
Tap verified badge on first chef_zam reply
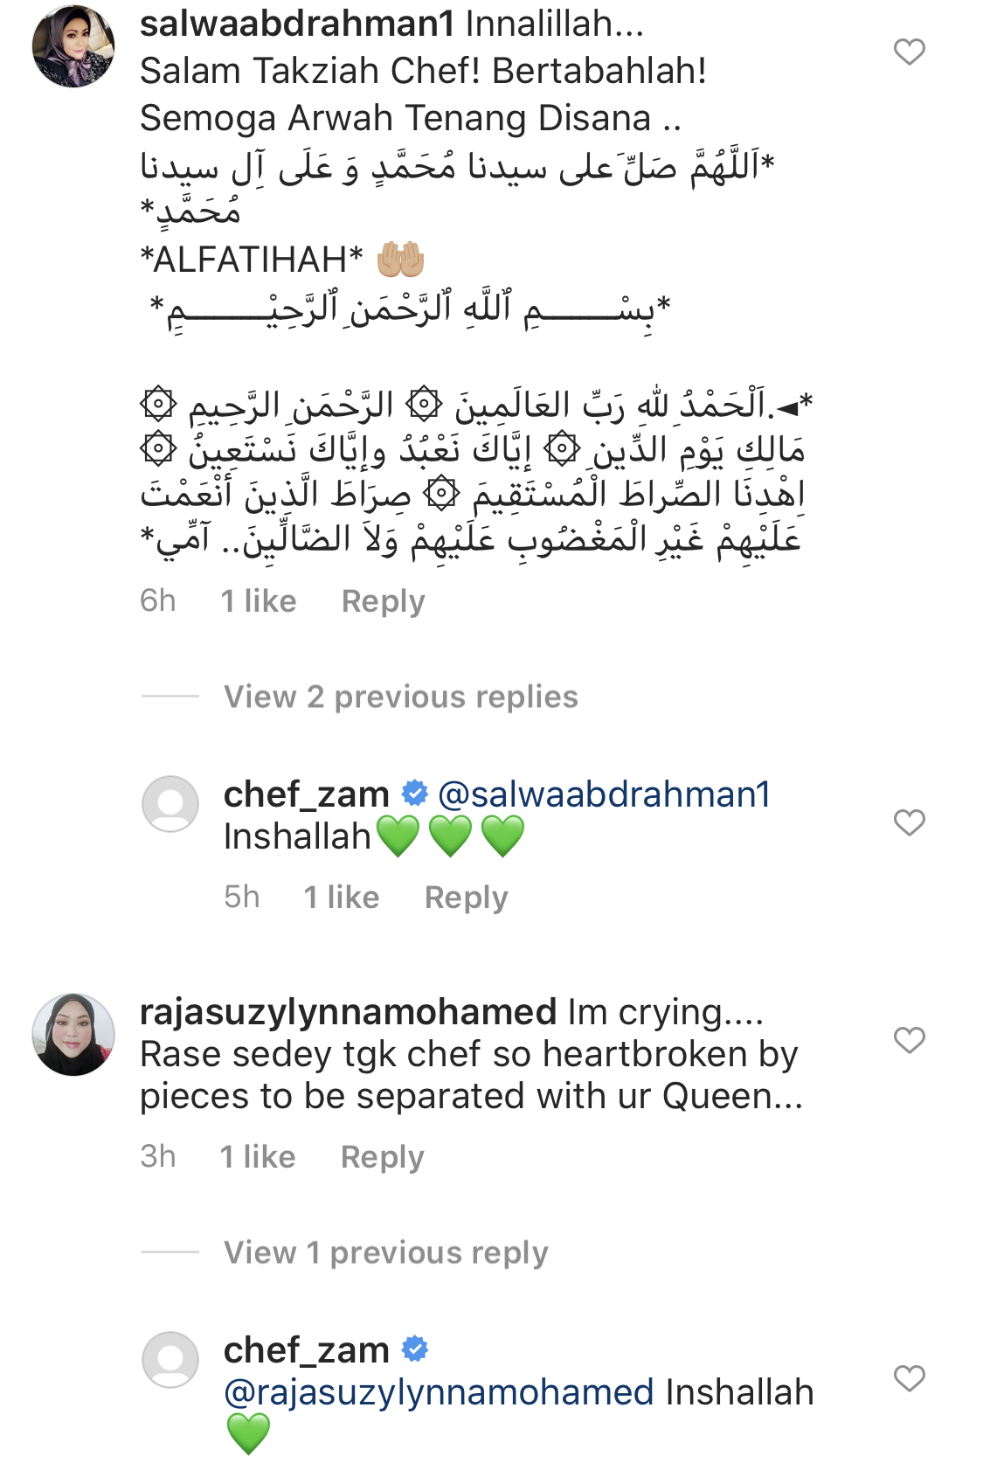tap(415, 794)
